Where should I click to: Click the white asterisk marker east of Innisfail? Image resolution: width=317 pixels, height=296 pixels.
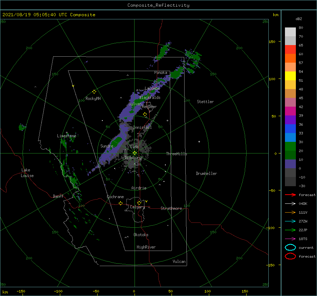coord(167,121)
